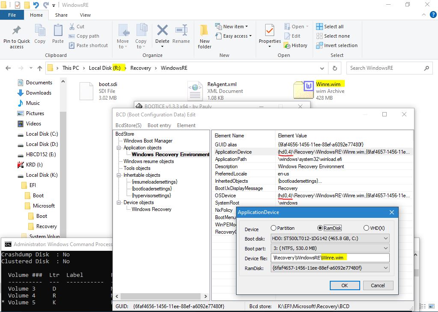Open the Boot entry menu
This screenshot has height=312, width=438.
click(x=159, y=125)
